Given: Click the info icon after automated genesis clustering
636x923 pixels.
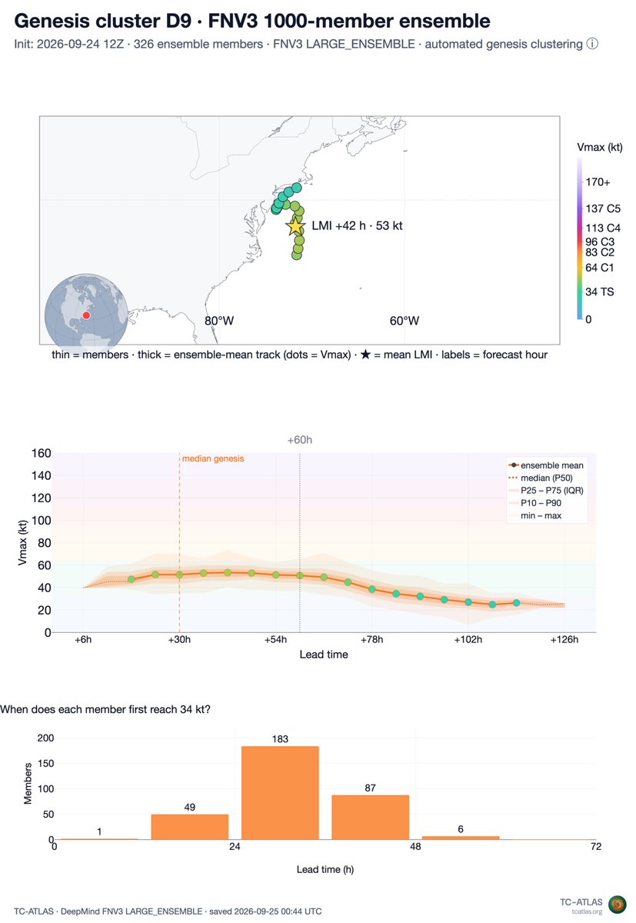Looking at the screenshot, I should (x=592, y=44).
